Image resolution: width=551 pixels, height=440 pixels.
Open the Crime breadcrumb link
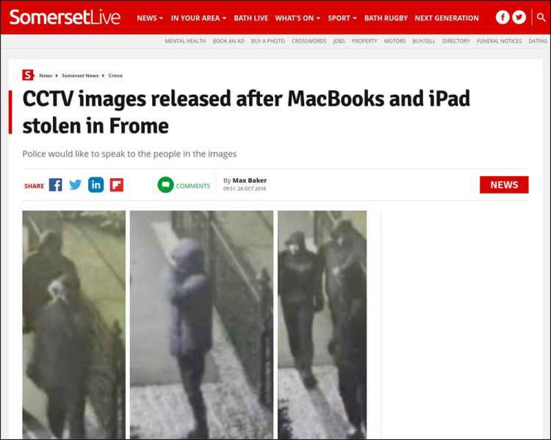[x=115, y=75]
